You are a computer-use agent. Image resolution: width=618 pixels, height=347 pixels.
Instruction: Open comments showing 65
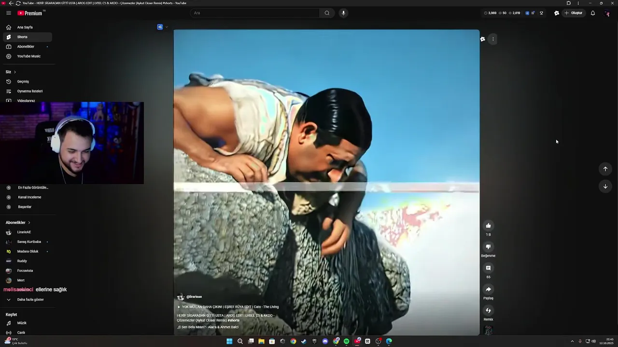pos(488,268)
